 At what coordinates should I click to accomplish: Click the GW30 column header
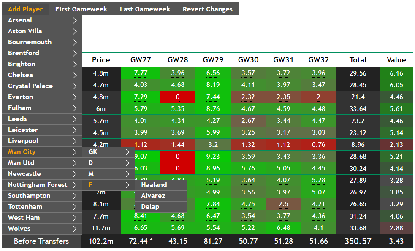pos(248,60)
